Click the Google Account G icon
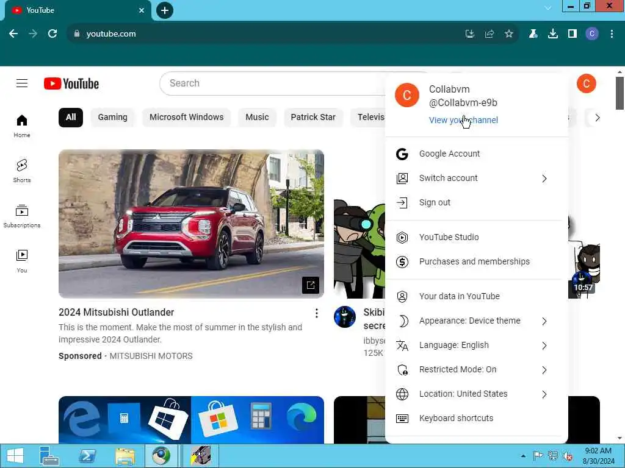The width and height of the screenshot is (625, 468). point(402,154)
